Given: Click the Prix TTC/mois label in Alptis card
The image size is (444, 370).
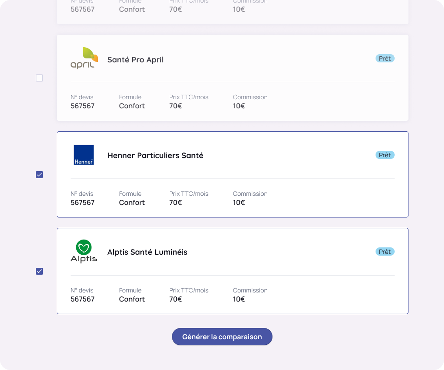Looking at the screenshot, I should click(188, 290).
